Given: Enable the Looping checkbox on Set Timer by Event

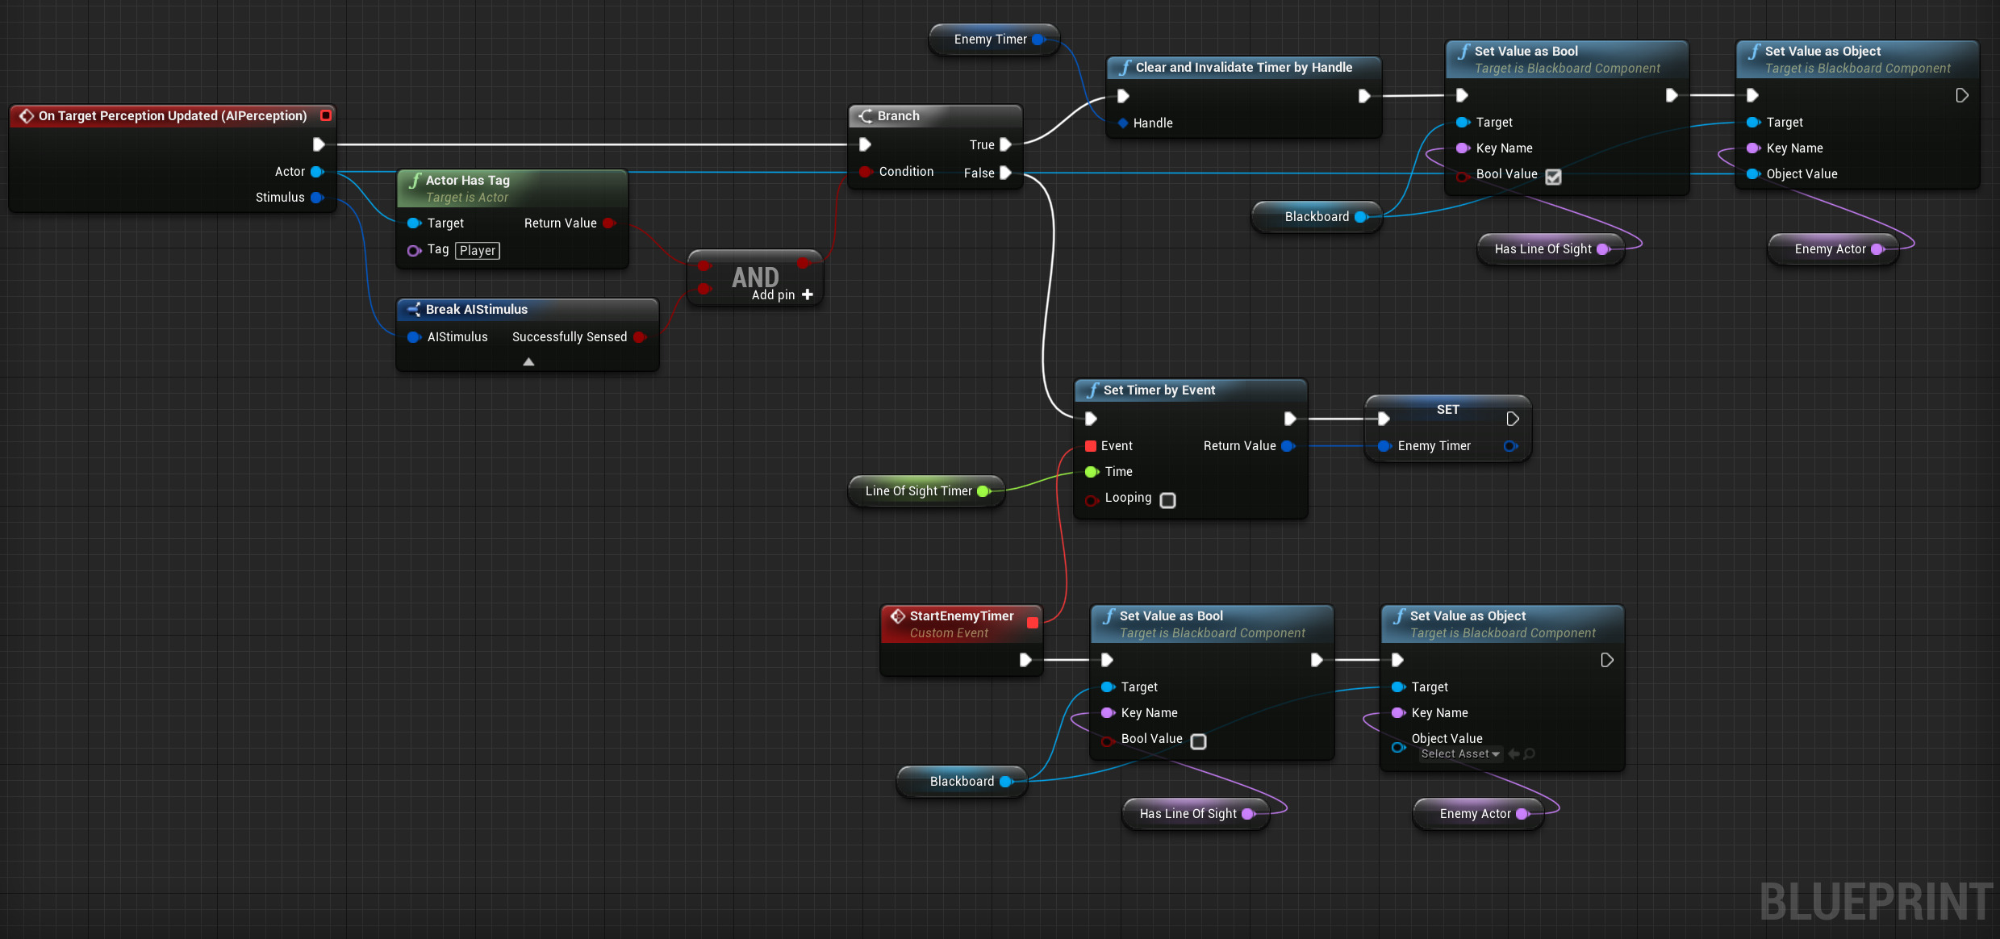Looking at the screenshot, I should [x=1167, y=500].
